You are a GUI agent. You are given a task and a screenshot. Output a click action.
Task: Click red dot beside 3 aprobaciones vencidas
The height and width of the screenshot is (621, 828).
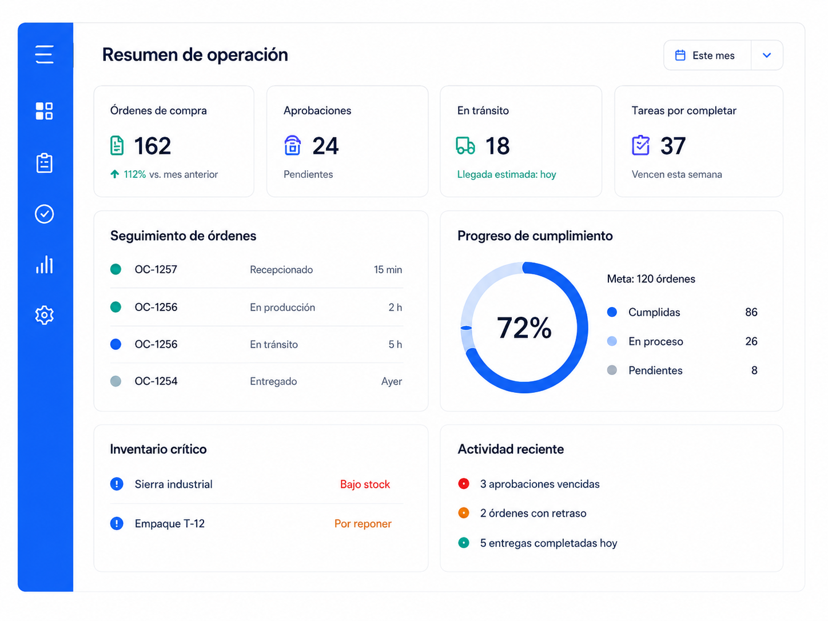pyautogui.click(x=464, y=484)
